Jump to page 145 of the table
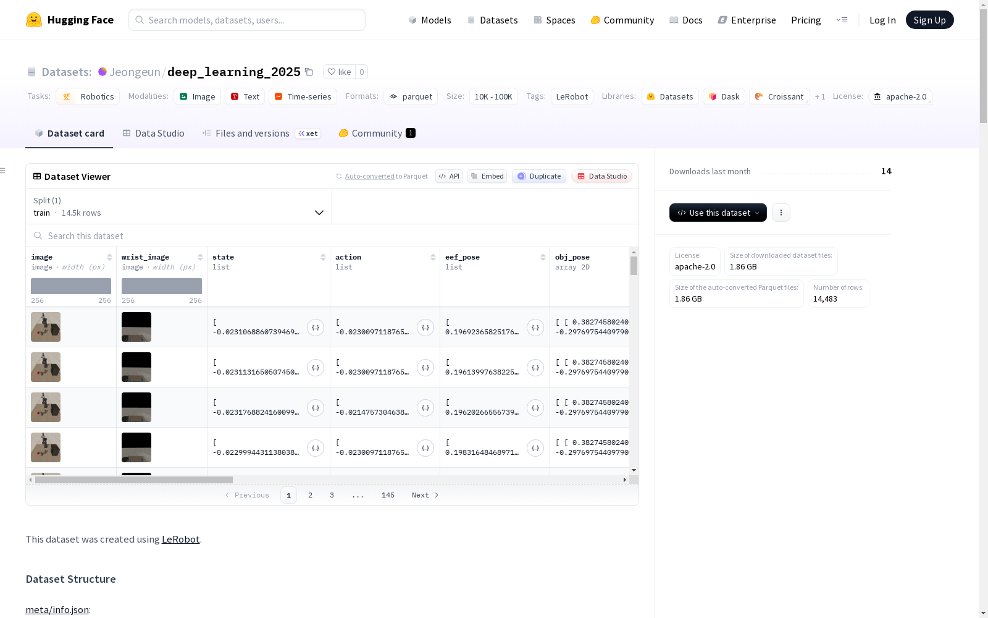This screenshot has height=618, width=988. (388, 495)
